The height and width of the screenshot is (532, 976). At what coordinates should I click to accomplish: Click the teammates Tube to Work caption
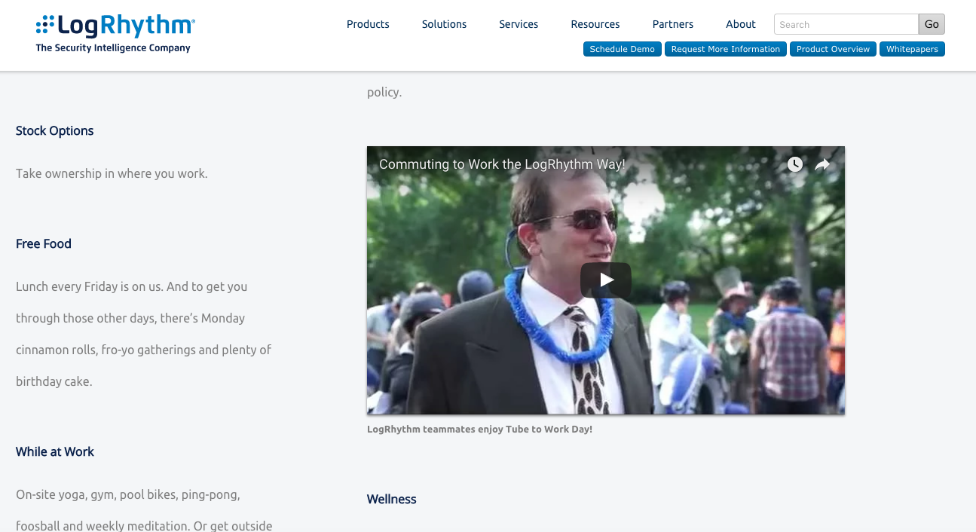point(479,428)
